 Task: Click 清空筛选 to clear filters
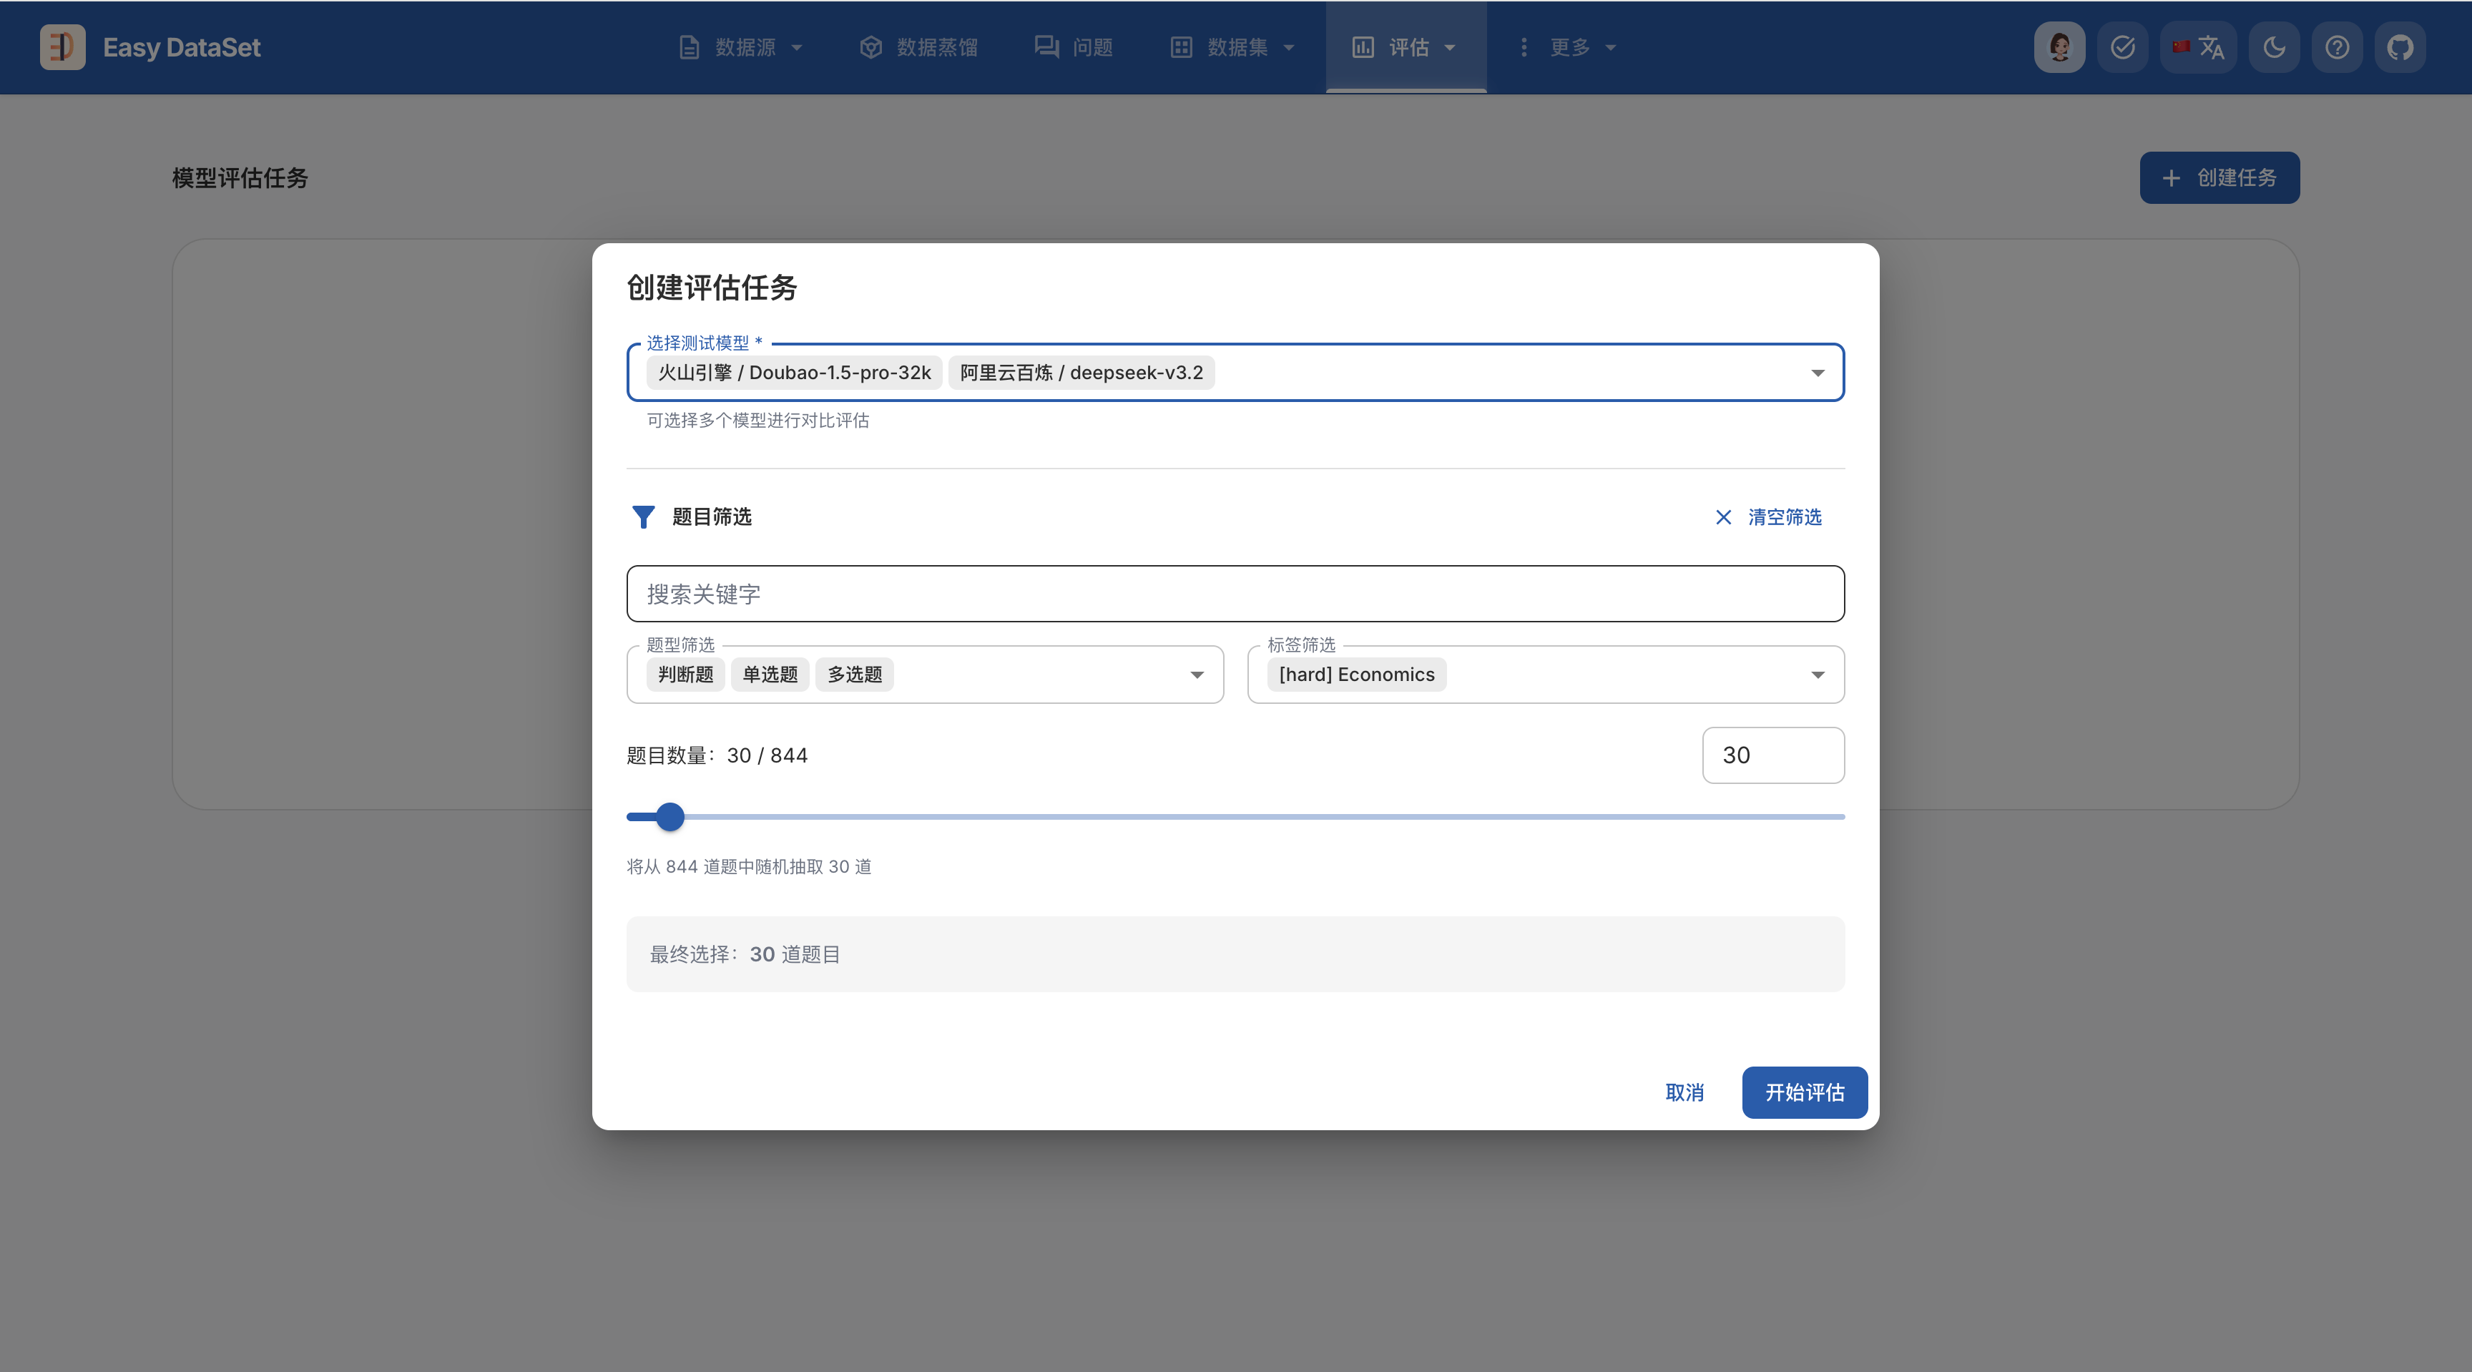pos(1769,517)
